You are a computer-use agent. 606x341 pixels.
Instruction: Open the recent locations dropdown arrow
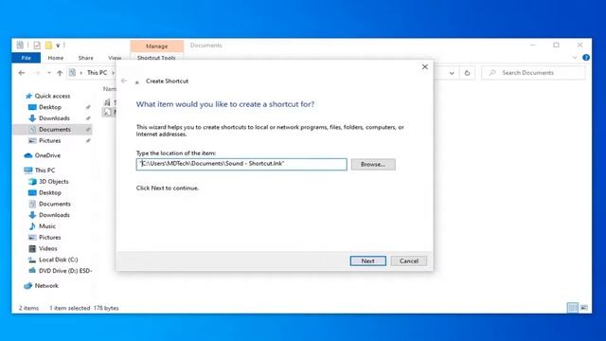[x=49, y=73]
